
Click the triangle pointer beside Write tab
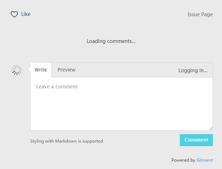click(x=29, y=69)
